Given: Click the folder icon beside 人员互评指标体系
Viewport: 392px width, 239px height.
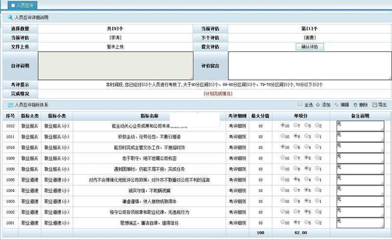Looking at the screenshot, I should click(10, 105).
